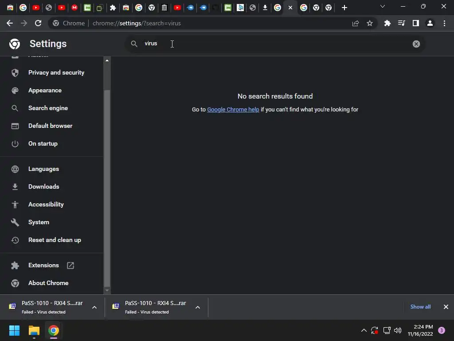Toggle the side panel
This screenshot has width=454, height=341.
[x=416, y=23]
